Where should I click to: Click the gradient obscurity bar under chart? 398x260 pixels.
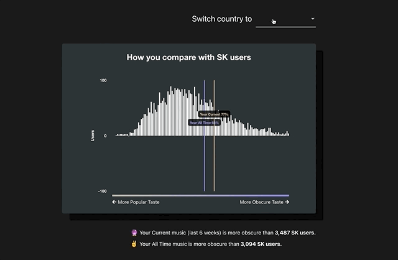point(200,195)
